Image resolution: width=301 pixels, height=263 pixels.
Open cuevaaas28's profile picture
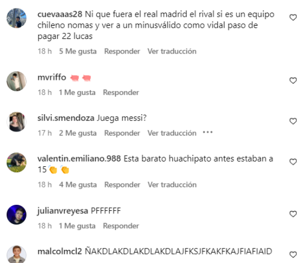(16, 18)
